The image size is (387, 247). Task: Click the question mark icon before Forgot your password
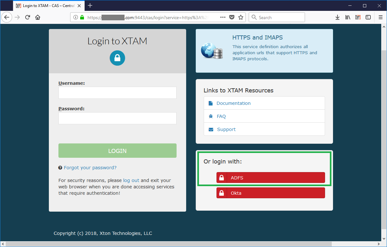click(60, 167)
